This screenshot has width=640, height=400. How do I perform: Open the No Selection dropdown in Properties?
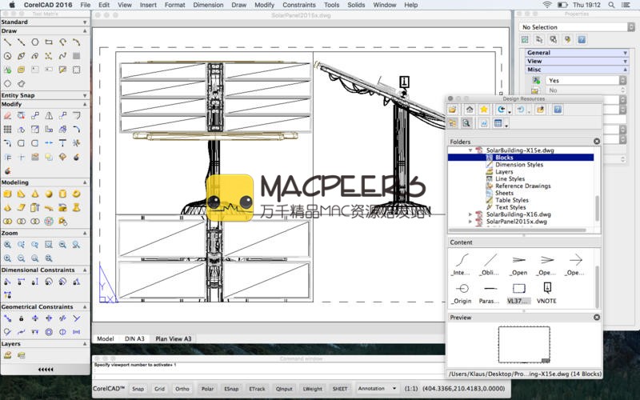point(574,26)
